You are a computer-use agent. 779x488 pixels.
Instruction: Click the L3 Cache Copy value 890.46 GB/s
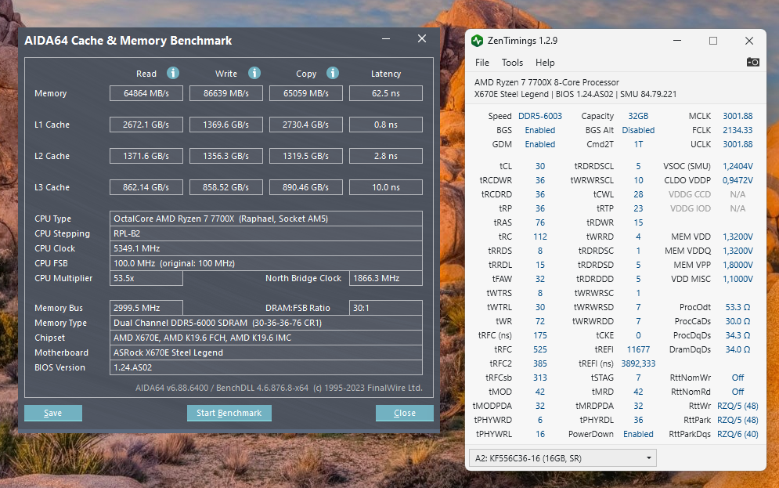[x=306, y=187]
